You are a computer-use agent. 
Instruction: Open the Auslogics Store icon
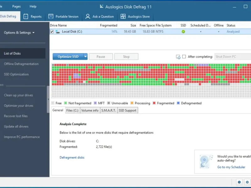tap(123, 17)
